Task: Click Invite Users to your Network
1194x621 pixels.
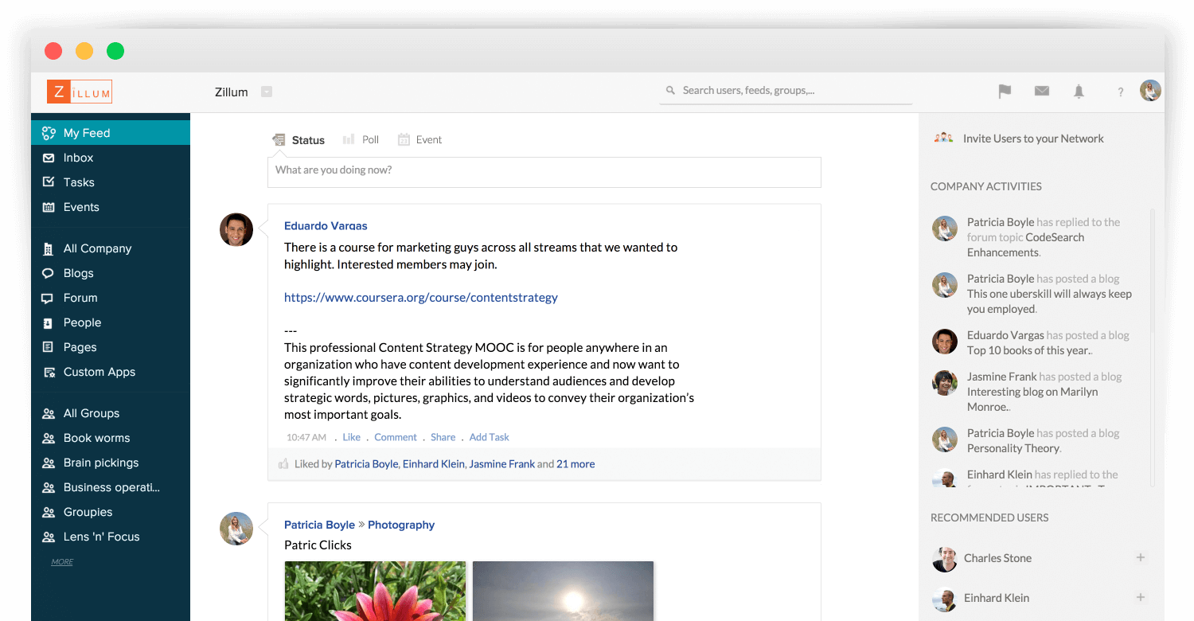Action: pos(1033,139)
